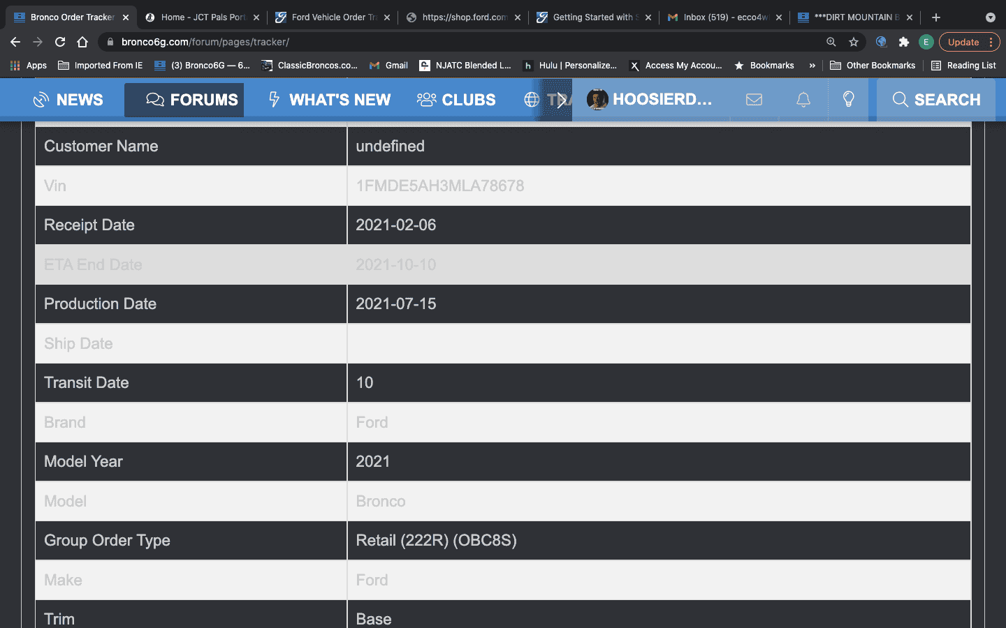Open the HOOSIERD... user account menu
This screenshot has height=628, width=1006.
pos(650,100)
